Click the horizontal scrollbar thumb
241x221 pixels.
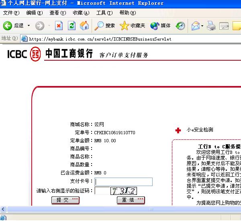(x=124, y=209)
